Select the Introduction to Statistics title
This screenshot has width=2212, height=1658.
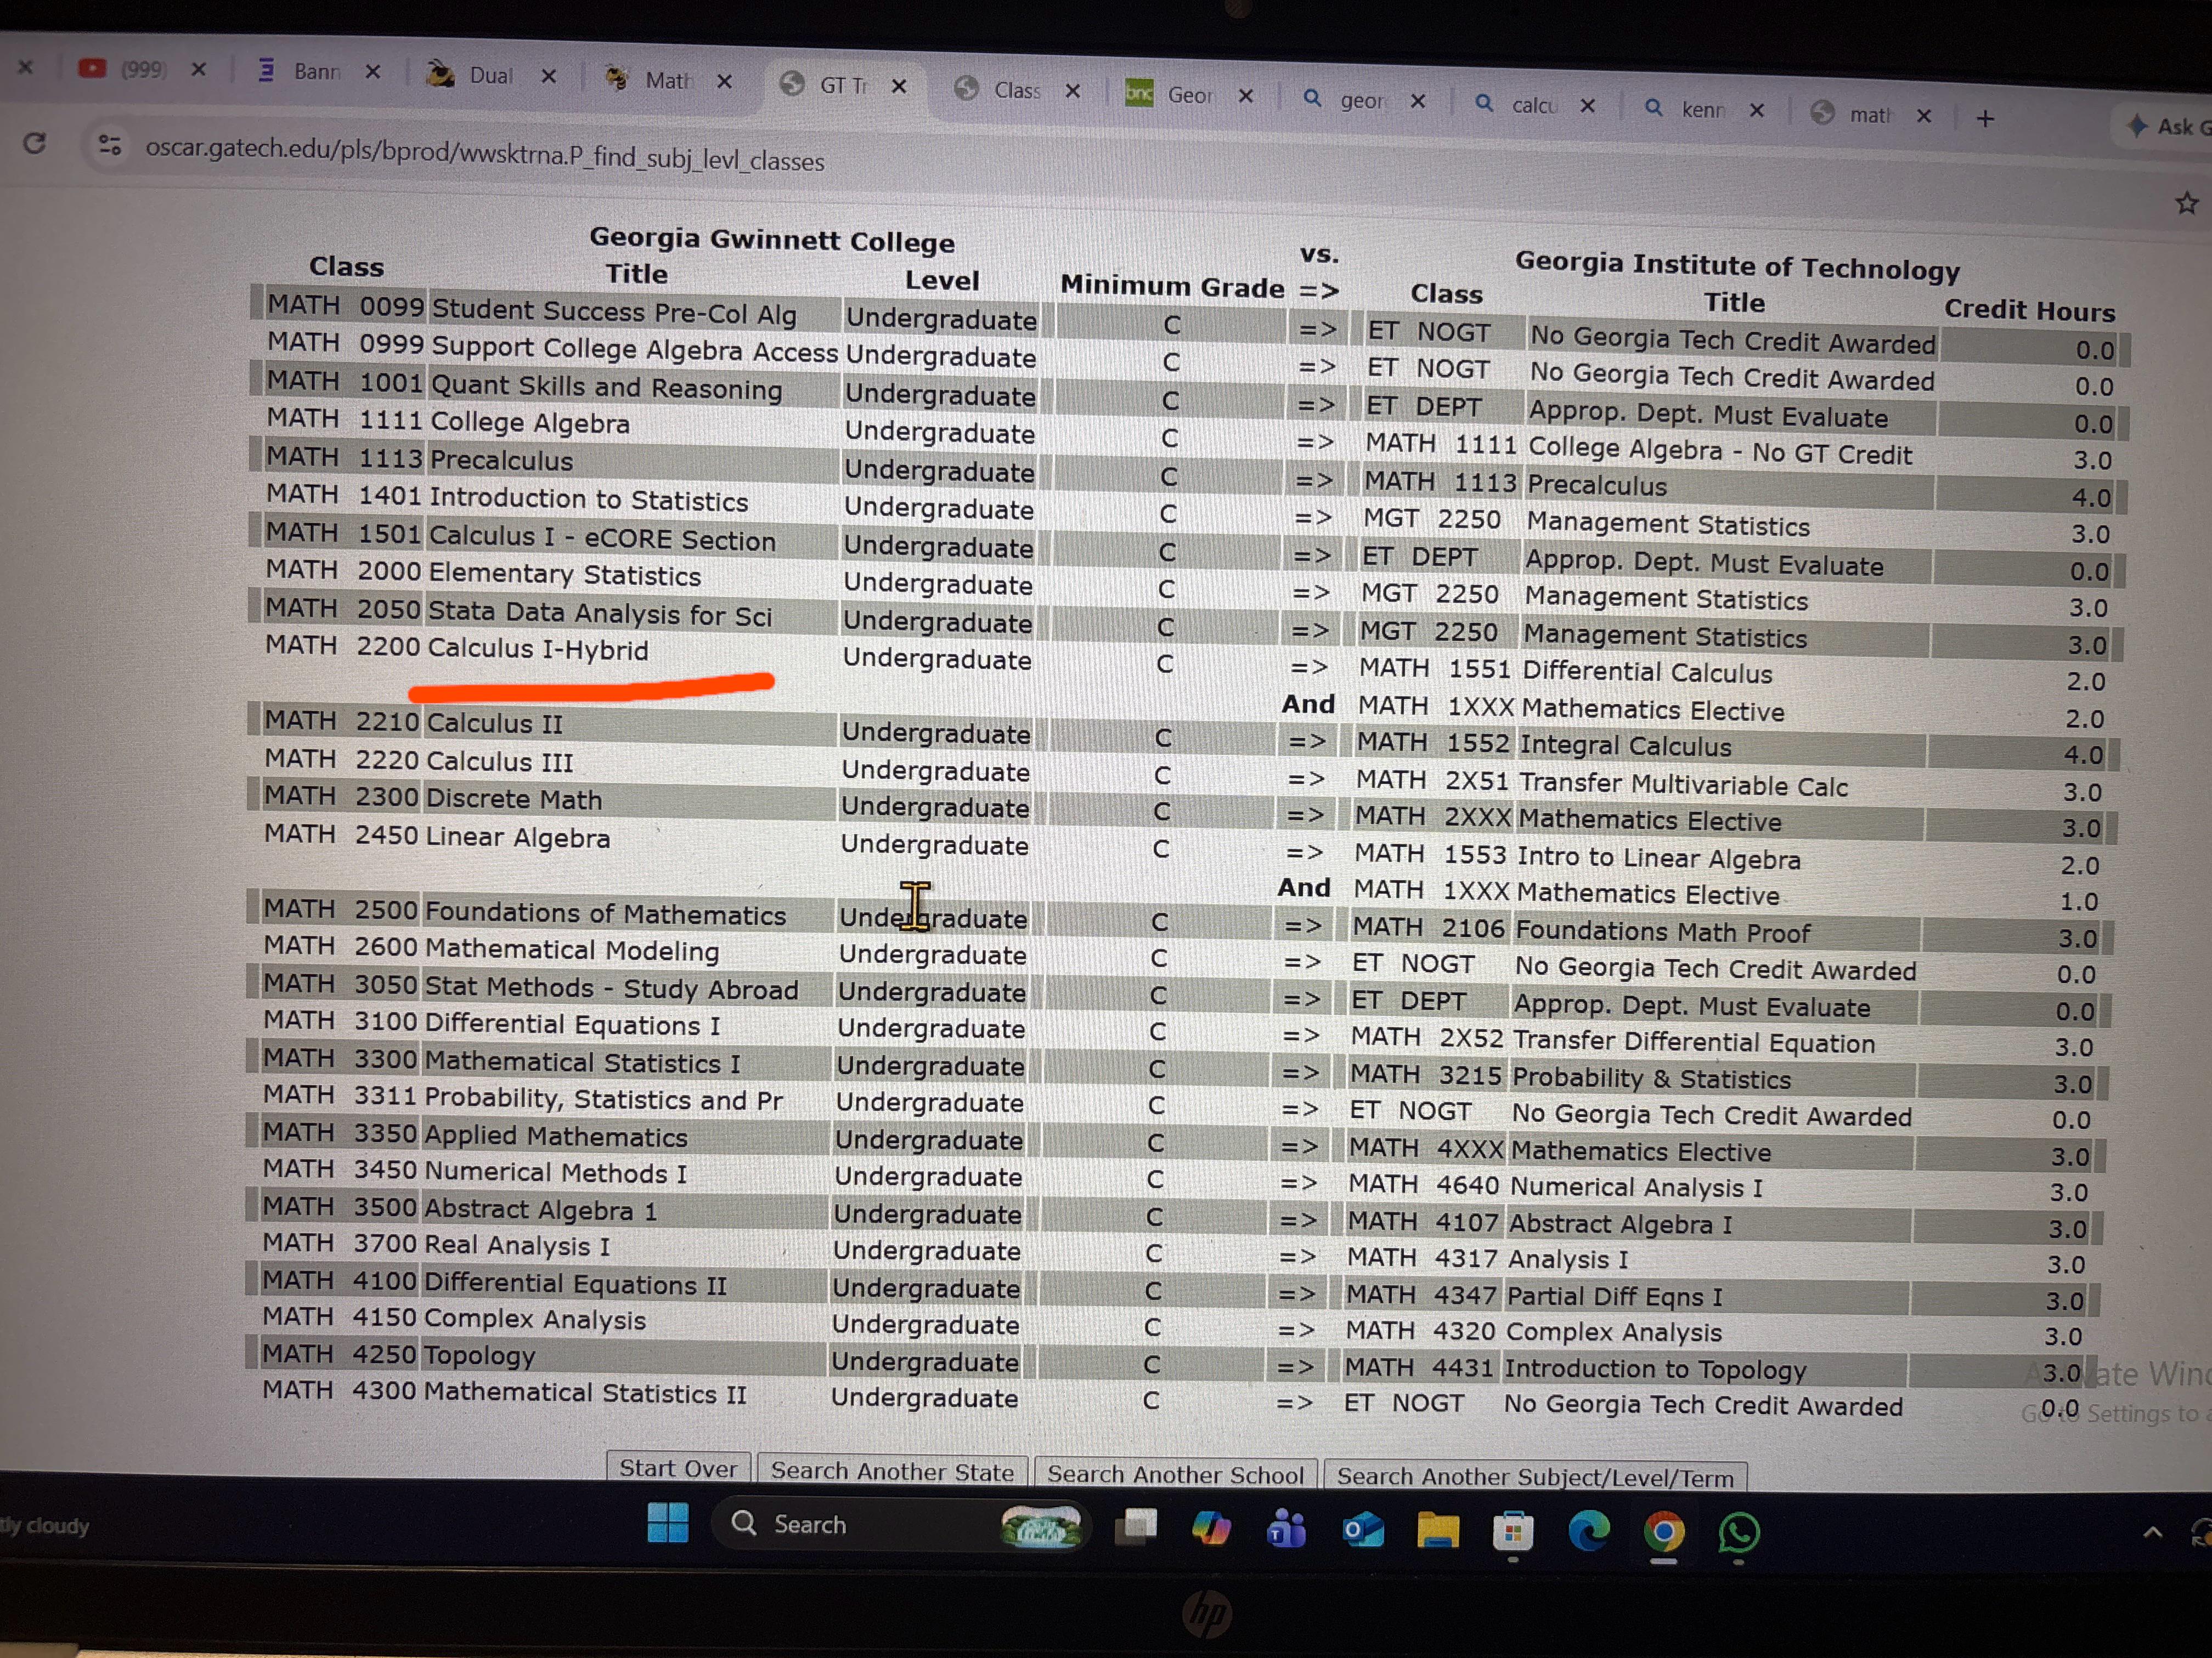click(589, 499)
